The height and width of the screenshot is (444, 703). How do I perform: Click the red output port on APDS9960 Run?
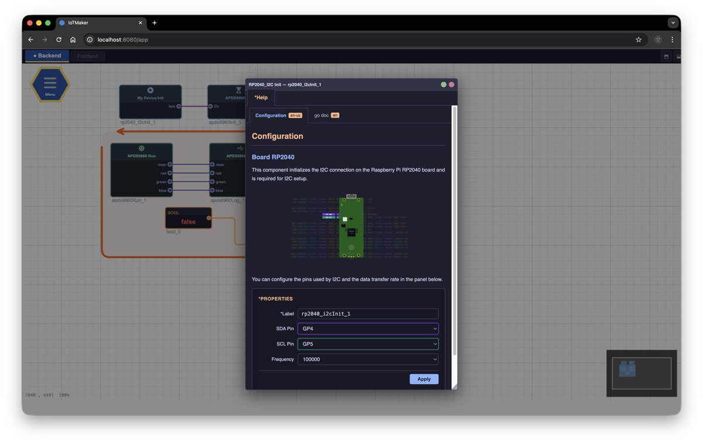pos(170,173)
